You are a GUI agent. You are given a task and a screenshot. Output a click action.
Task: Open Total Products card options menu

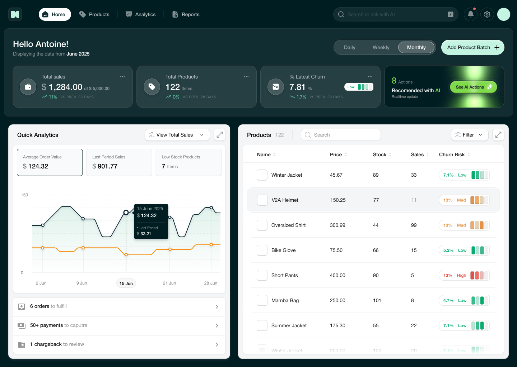coord(246,77)
